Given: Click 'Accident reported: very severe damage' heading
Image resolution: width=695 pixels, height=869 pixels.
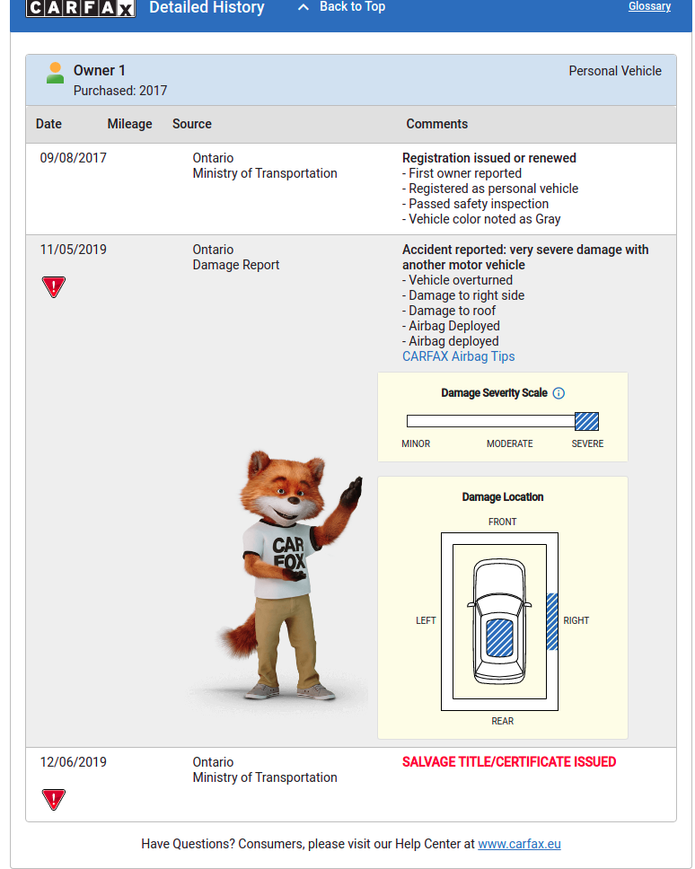Looking at the screenshot, I should tap(525, 257).
